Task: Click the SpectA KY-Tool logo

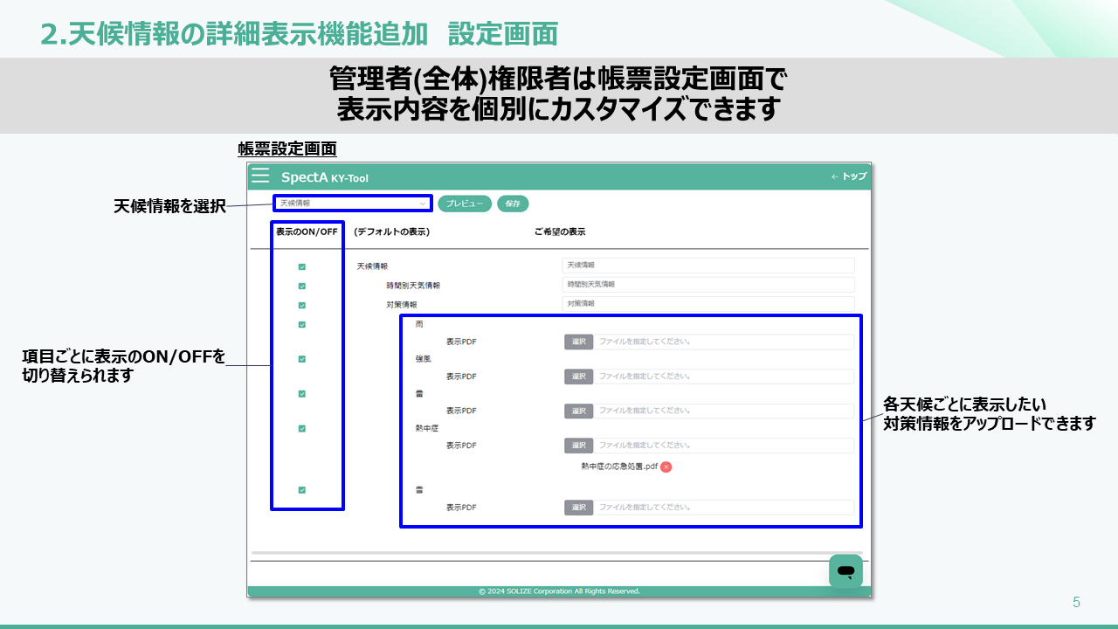Action: (x=324, y=177)
